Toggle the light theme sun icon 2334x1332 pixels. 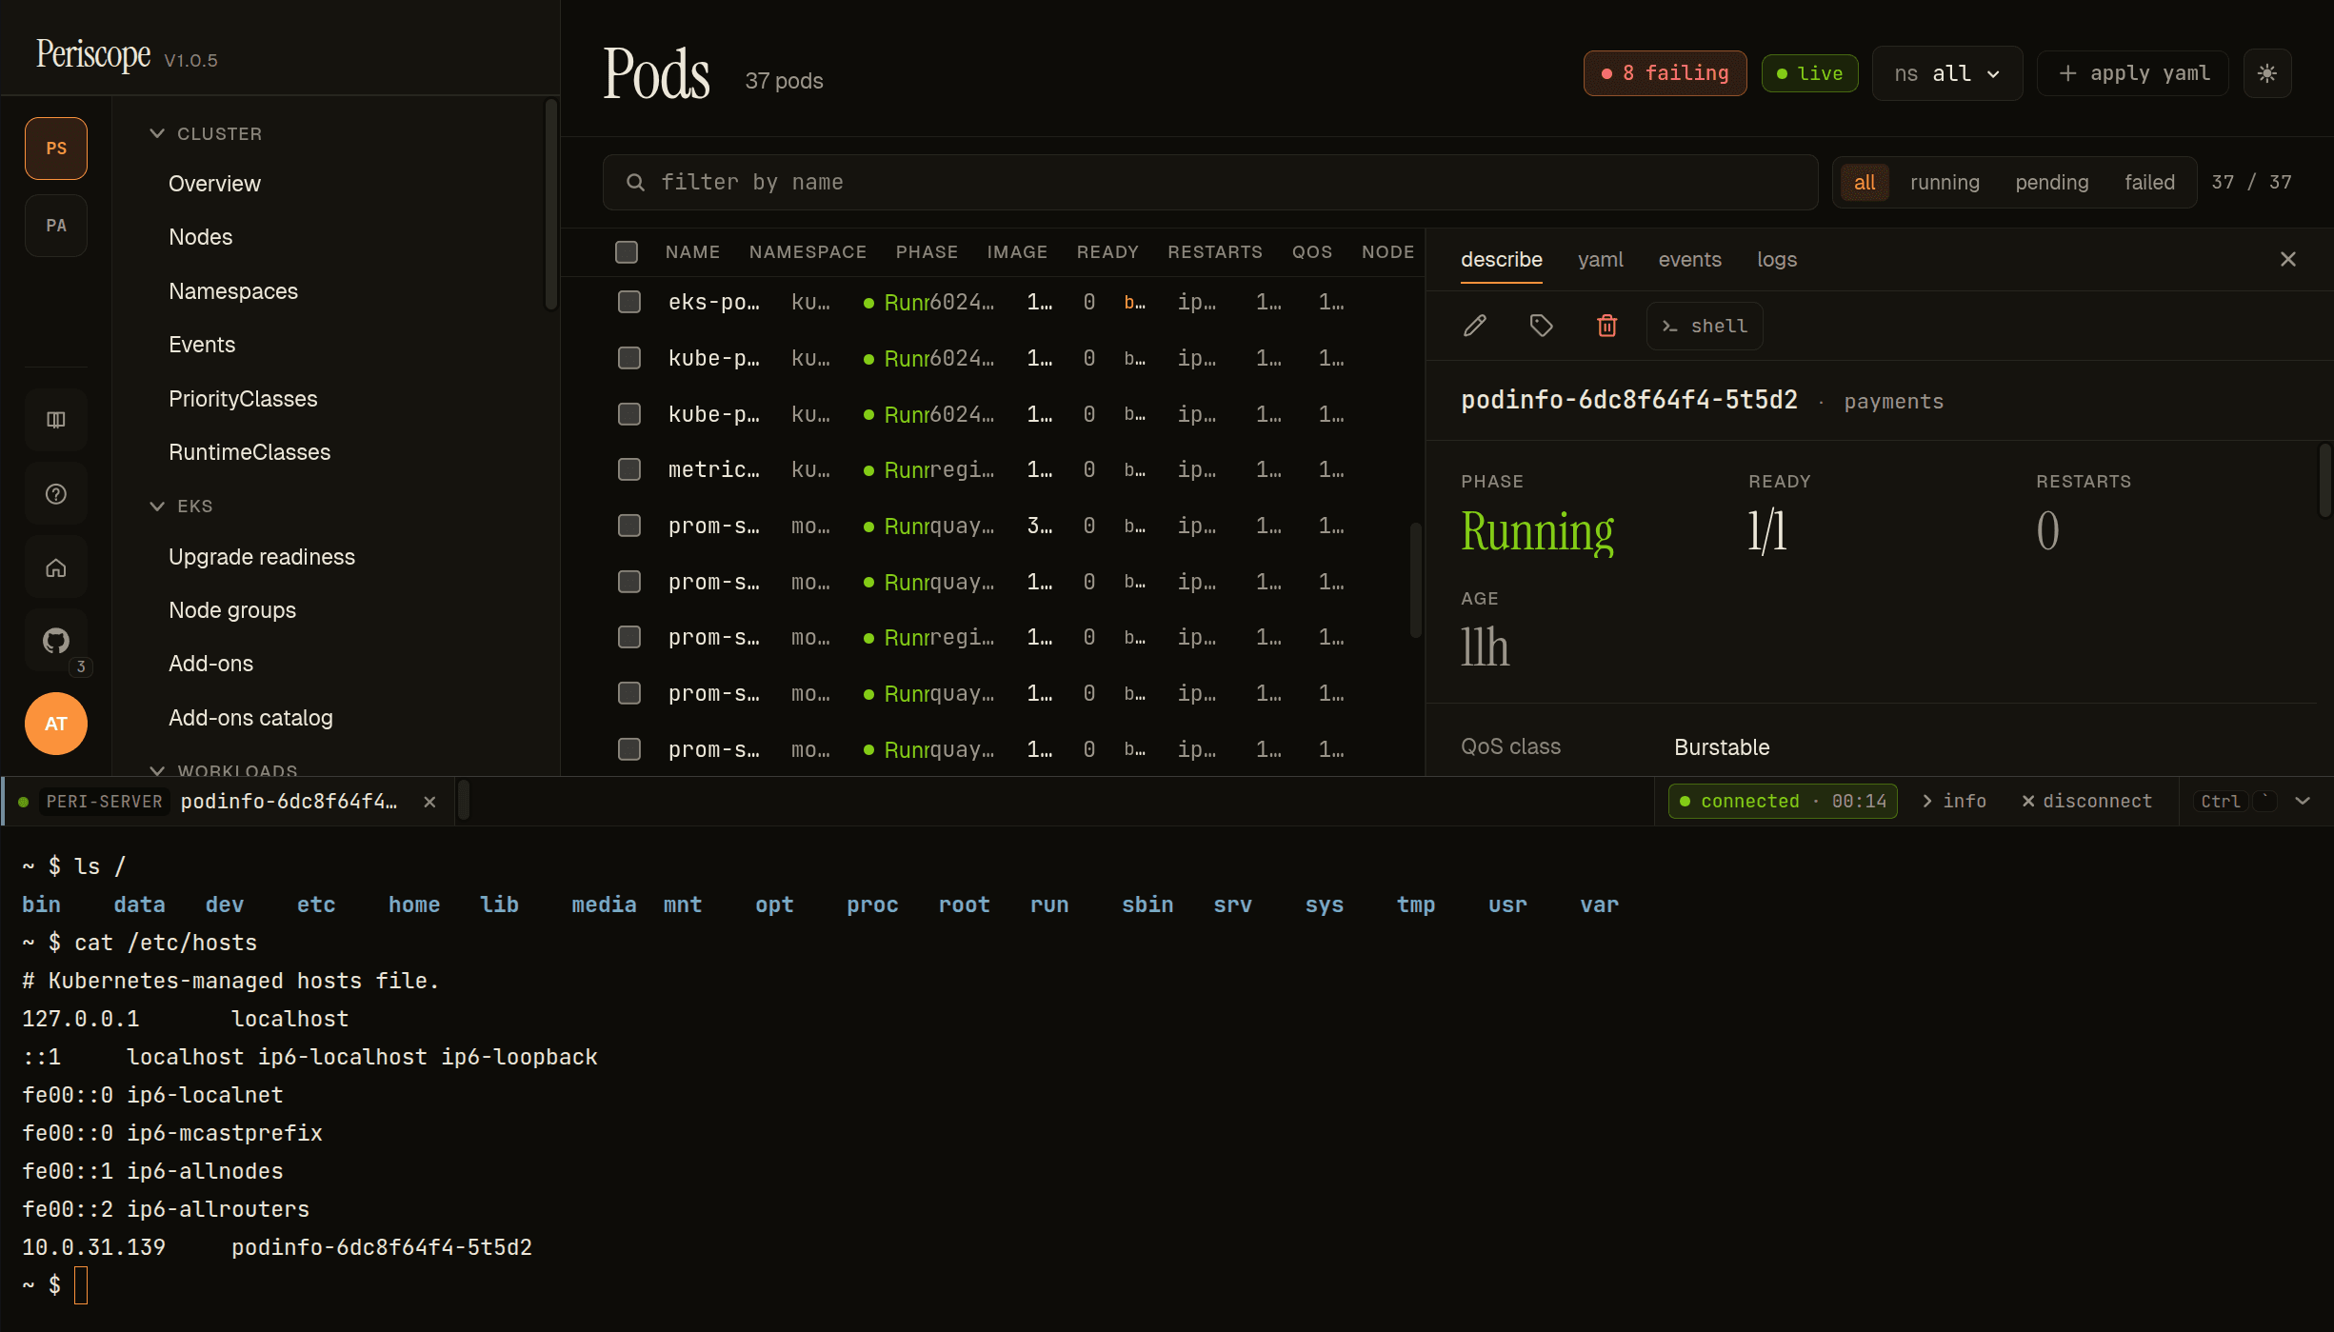(2267, 73)
